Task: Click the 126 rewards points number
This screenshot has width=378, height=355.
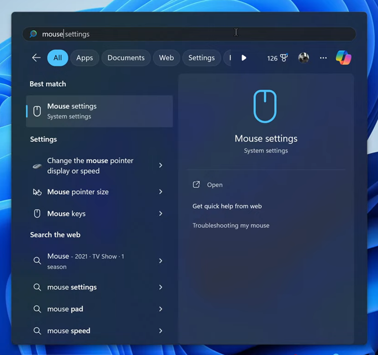Action: [x=272, y=58]
